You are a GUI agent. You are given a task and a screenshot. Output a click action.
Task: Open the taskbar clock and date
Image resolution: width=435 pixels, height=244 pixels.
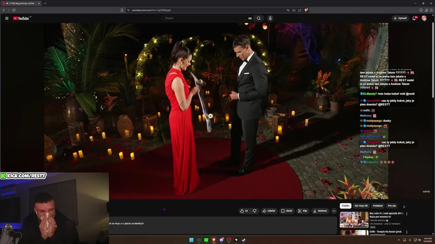tap(428, 240)
